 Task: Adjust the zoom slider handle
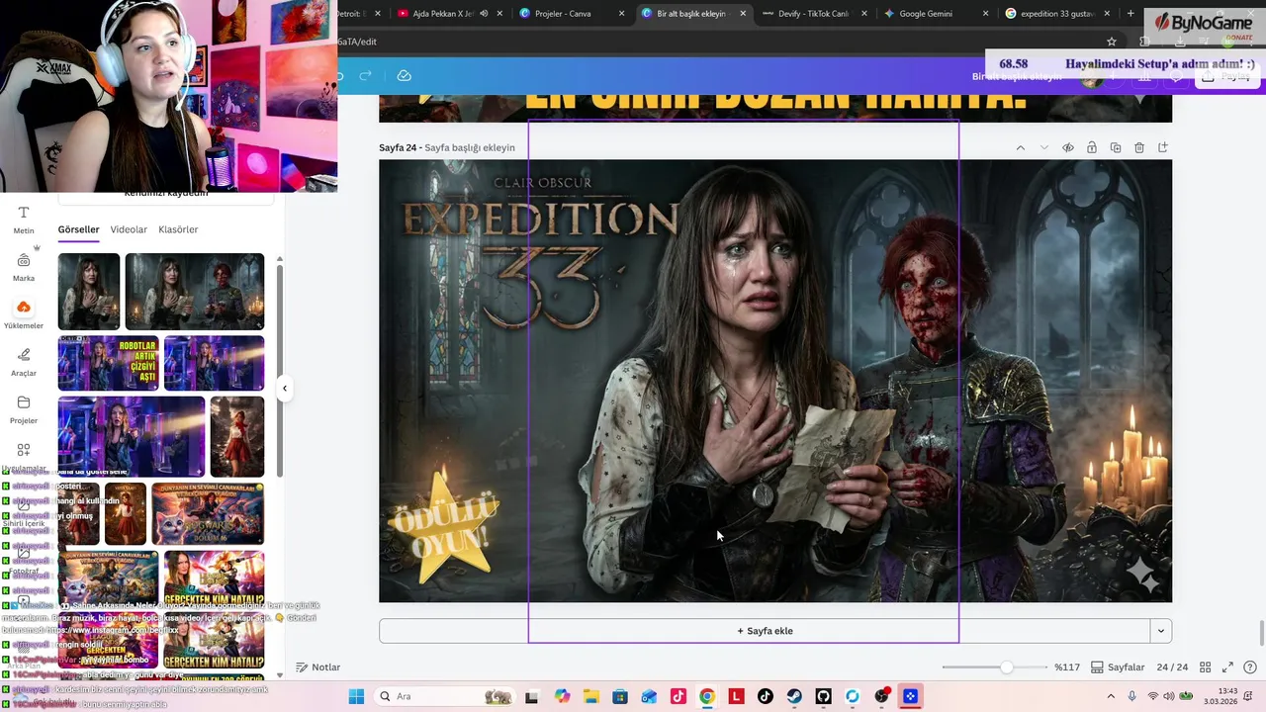pos(1006,667)
